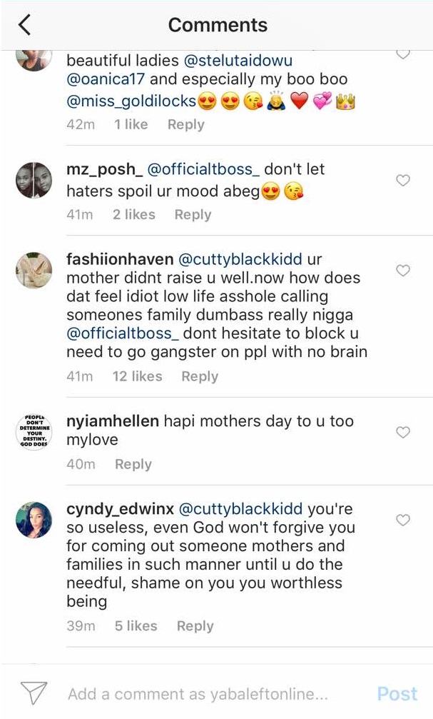Open cyndy_edwinx's profile picture
This screenshot has width=433, height=719.
click(x=34, y=520)
